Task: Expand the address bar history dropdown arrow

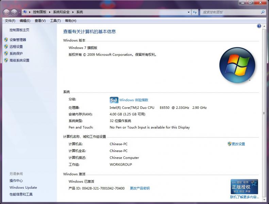Action: 188,12
